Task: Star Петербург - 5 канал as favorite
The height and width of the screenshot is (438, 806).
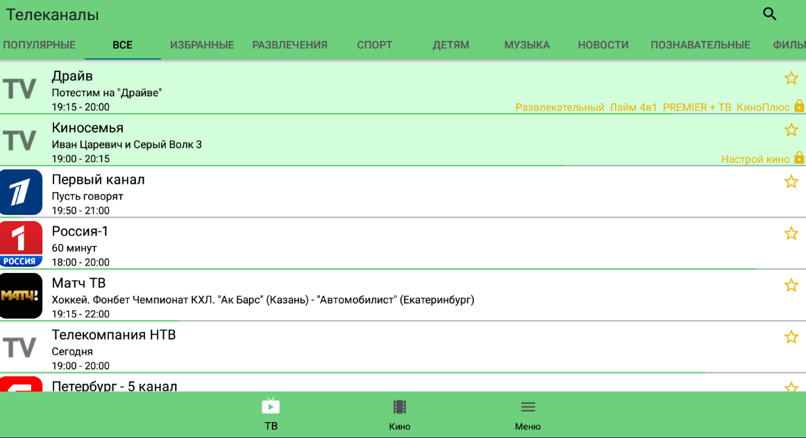Action: [791, 386]
